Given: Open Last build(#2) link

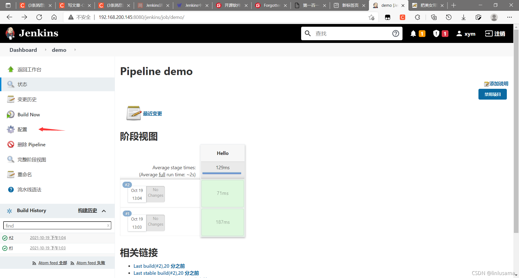Looking at the screenshot, I should (x=159, y=266).
